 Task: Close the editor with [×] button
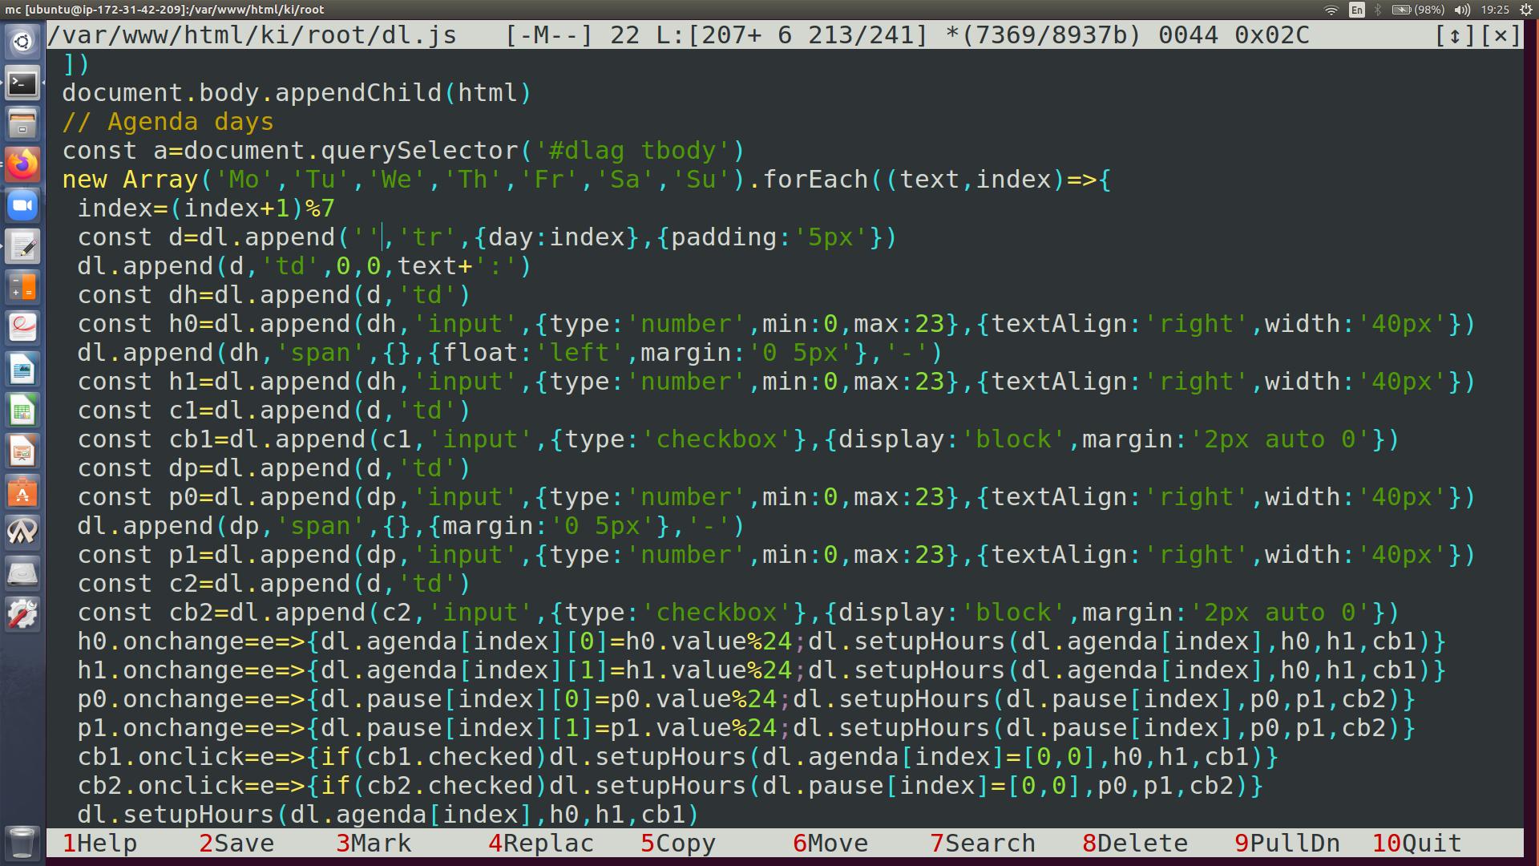[1501, 35]
